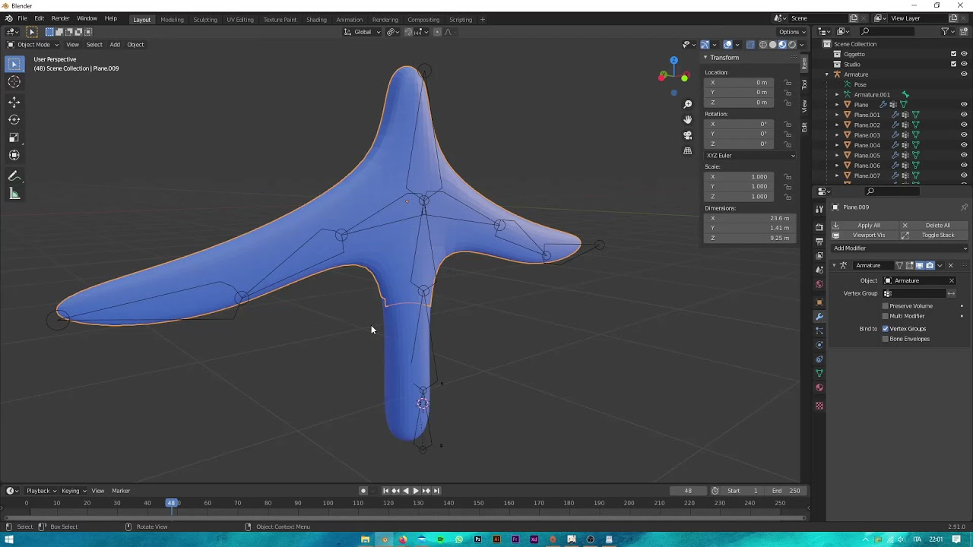
Task: Click the End frame 250 field
Action: (x=786, y=491)
